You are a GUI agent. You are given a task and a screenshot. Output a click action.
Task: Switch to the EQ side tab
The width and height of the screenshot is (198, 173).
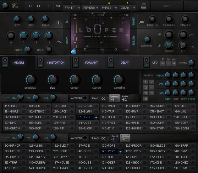67,21
